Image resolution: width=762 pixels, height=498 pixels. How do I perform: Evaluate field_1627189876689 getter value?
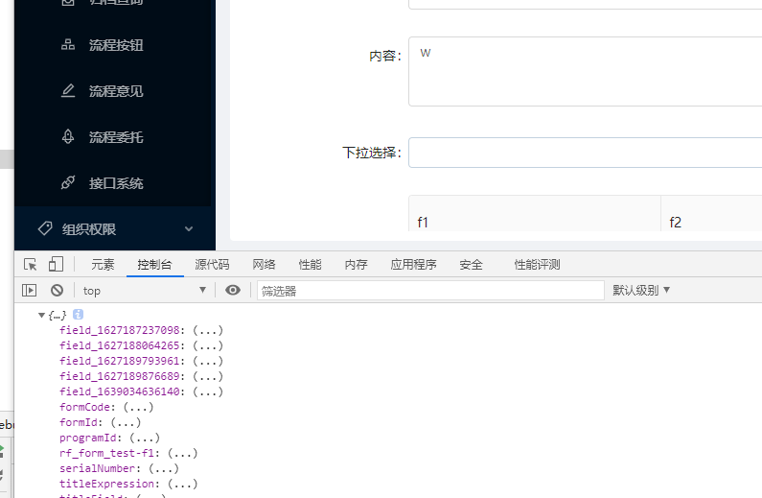click(208, 376)
